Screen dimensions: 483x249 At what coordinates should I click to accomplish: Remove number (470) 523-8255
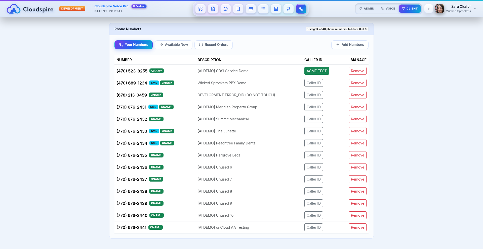[357, 71]
